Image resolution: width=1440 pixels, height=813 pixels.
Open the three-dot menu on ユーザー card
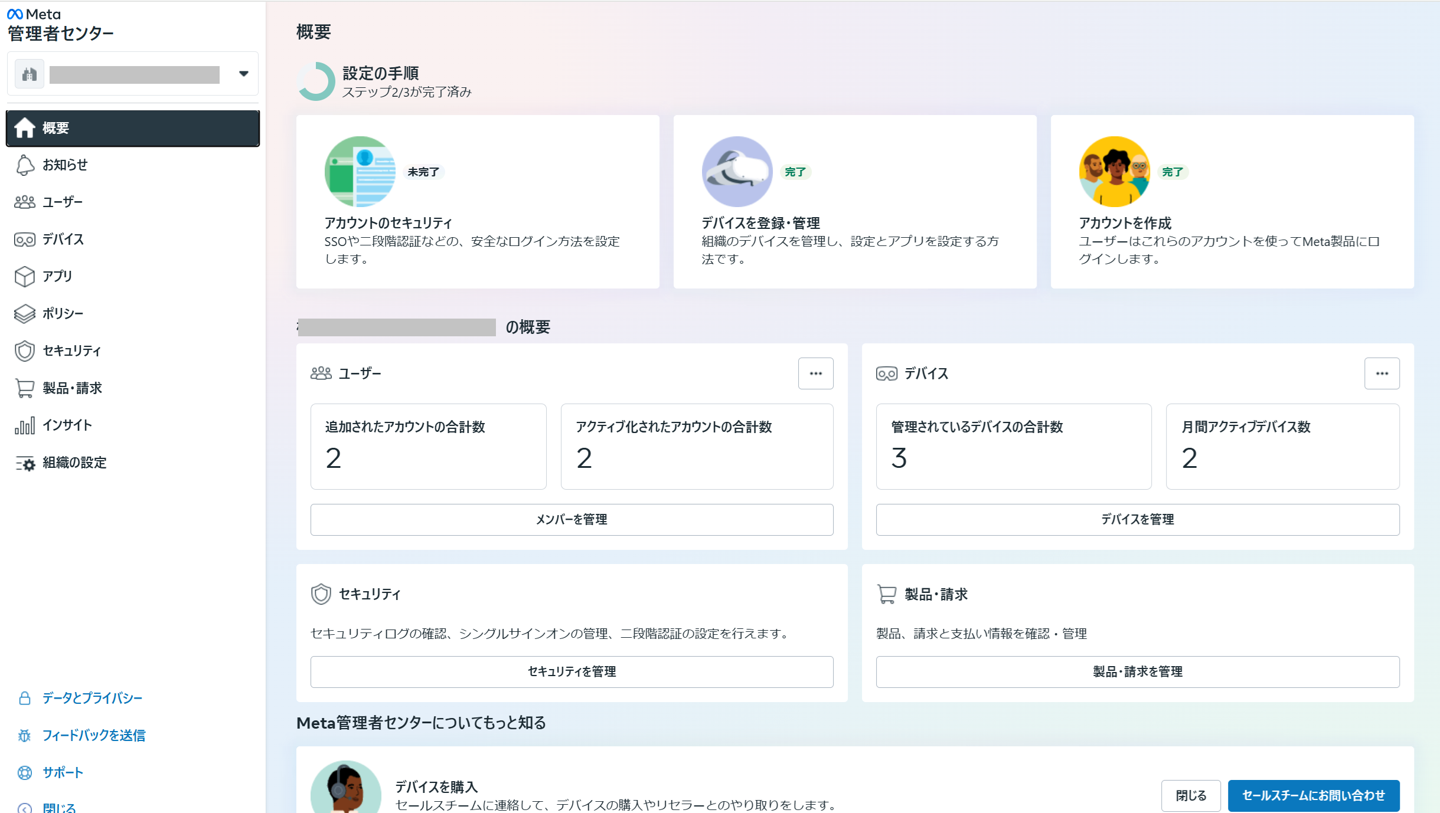(816, 373)
